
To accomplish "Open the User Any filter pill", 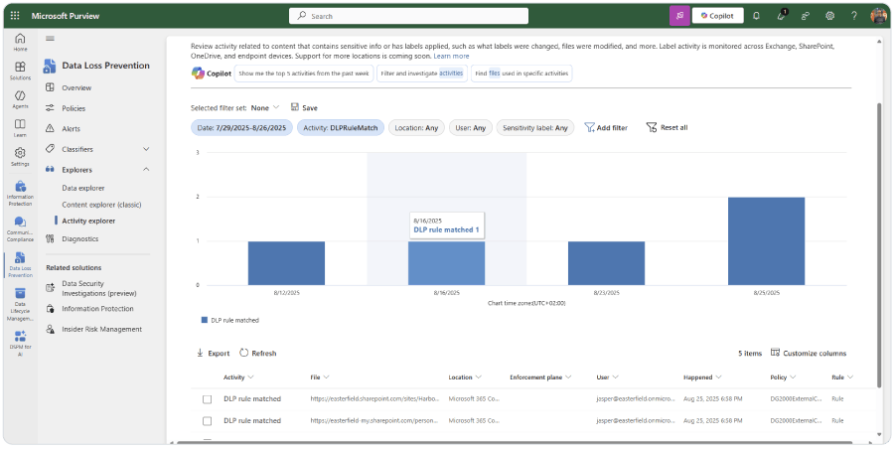I will click(471, 128).
